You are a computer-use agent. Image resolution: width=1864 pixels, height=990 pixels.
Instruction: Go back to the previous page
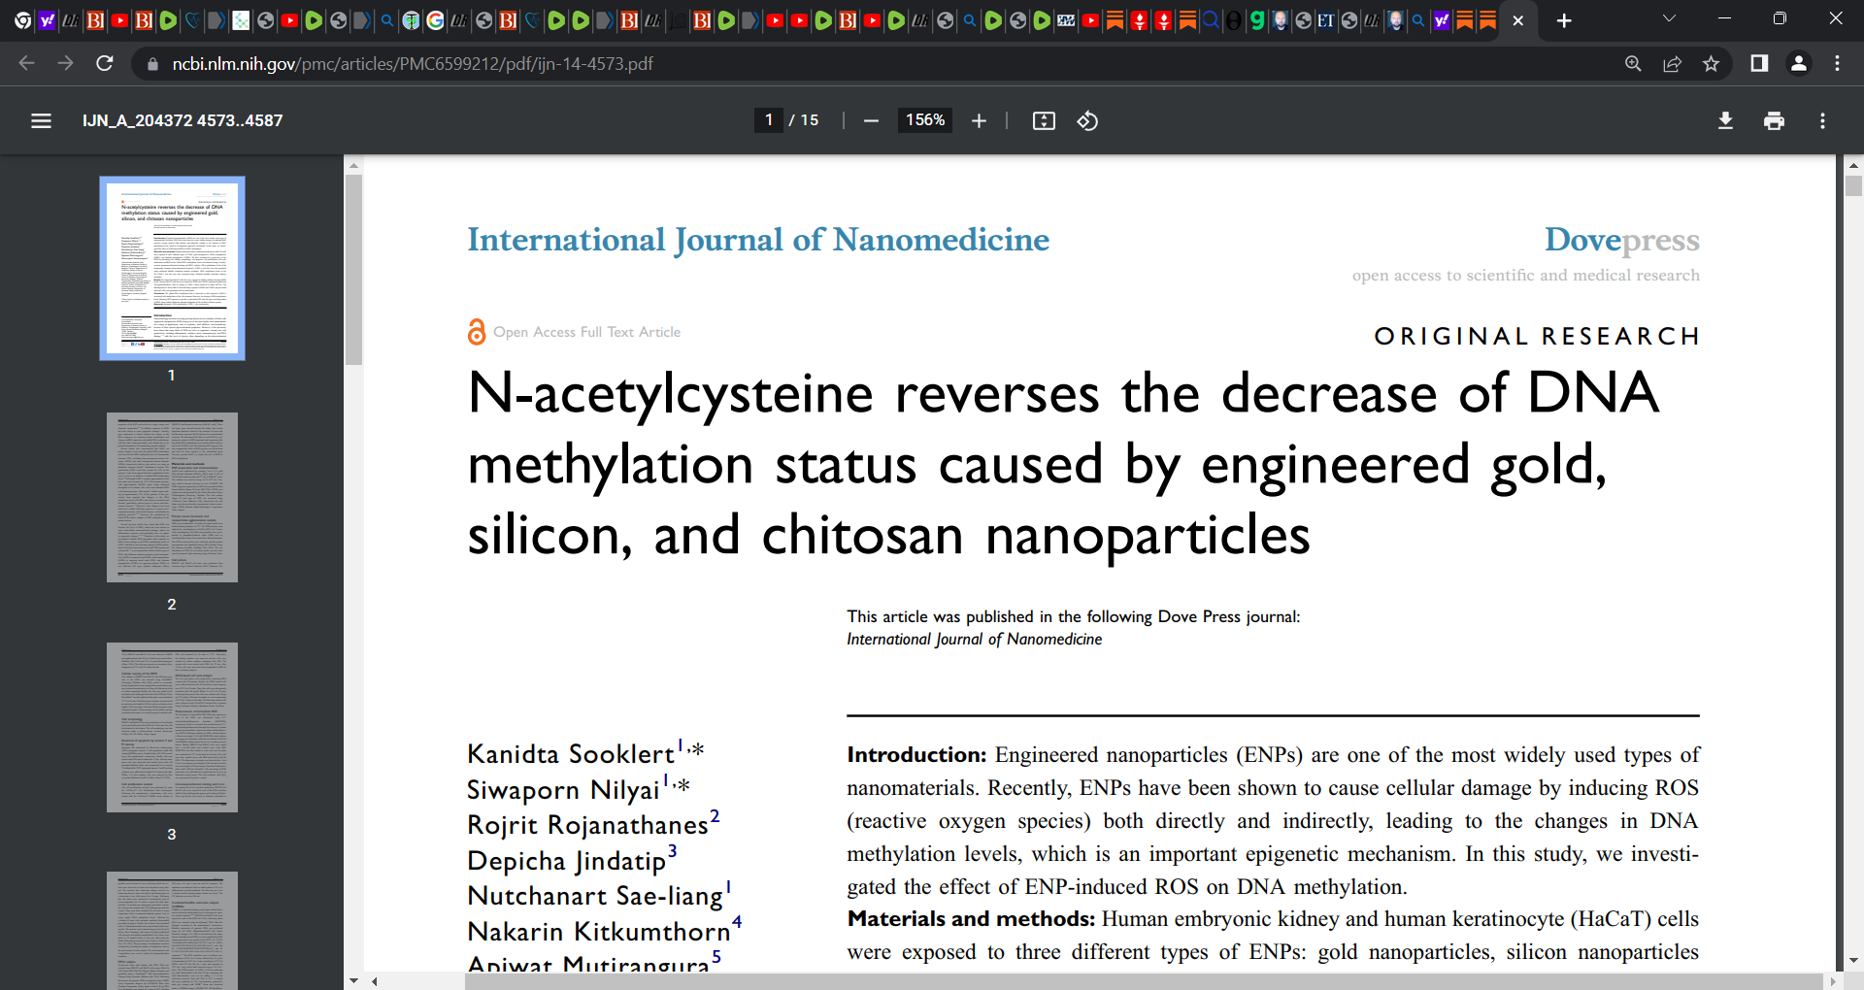coord(26,63)
